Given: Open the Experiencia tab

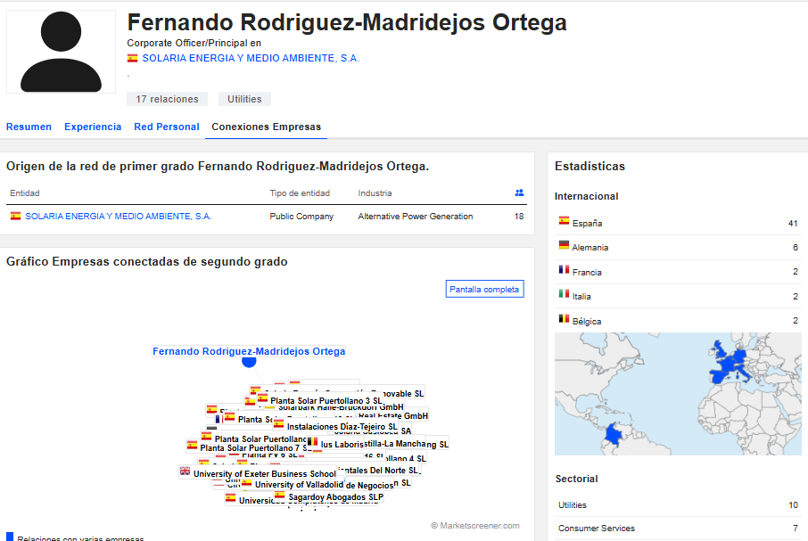Looking at the screenshot, I should click(x=93, y=127).
